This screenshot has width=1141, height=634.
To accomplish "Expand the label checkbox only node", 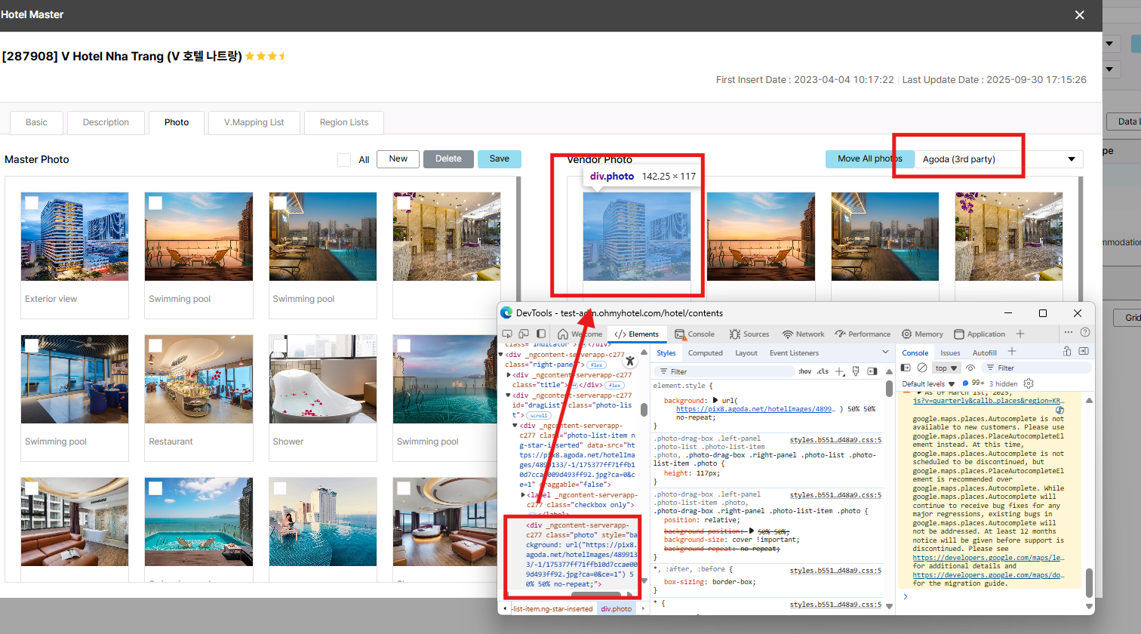I will pos(523,494).
